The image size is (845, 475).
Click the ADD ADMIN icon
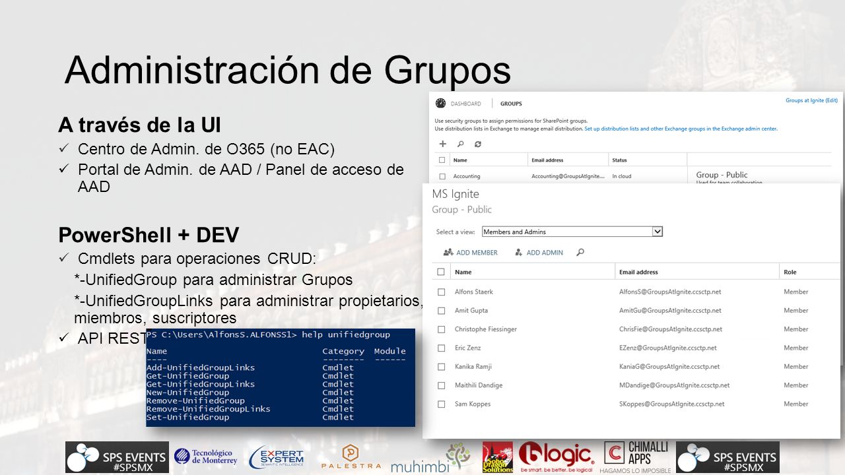click(519, 252)
